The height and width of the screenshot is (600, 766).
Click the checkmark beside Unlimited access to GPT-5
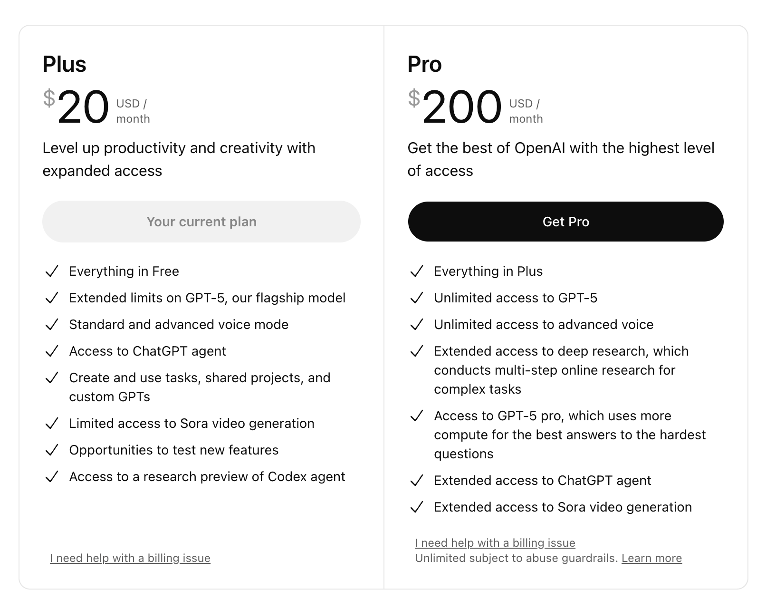pyautogui.click(x=416, y=298)
